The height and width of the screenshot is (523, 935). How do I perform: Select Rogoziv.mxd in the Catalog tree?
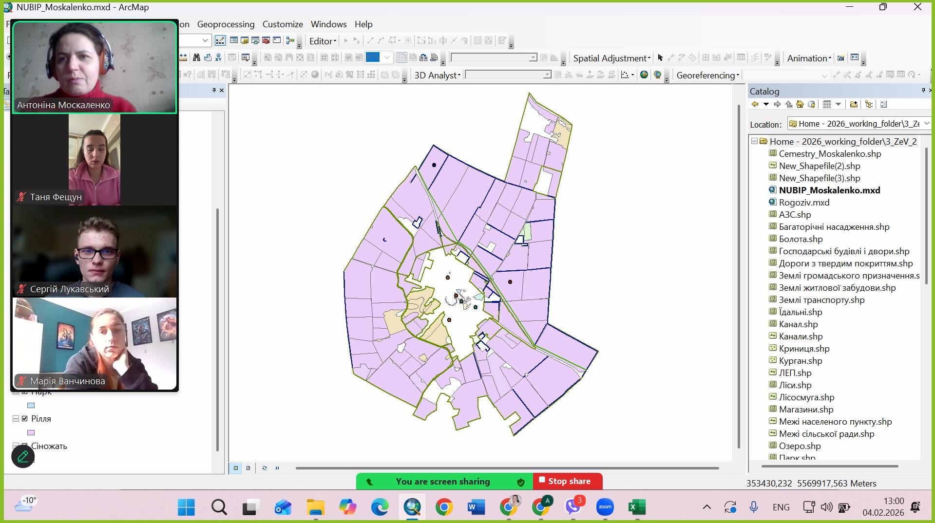point(804,203)
